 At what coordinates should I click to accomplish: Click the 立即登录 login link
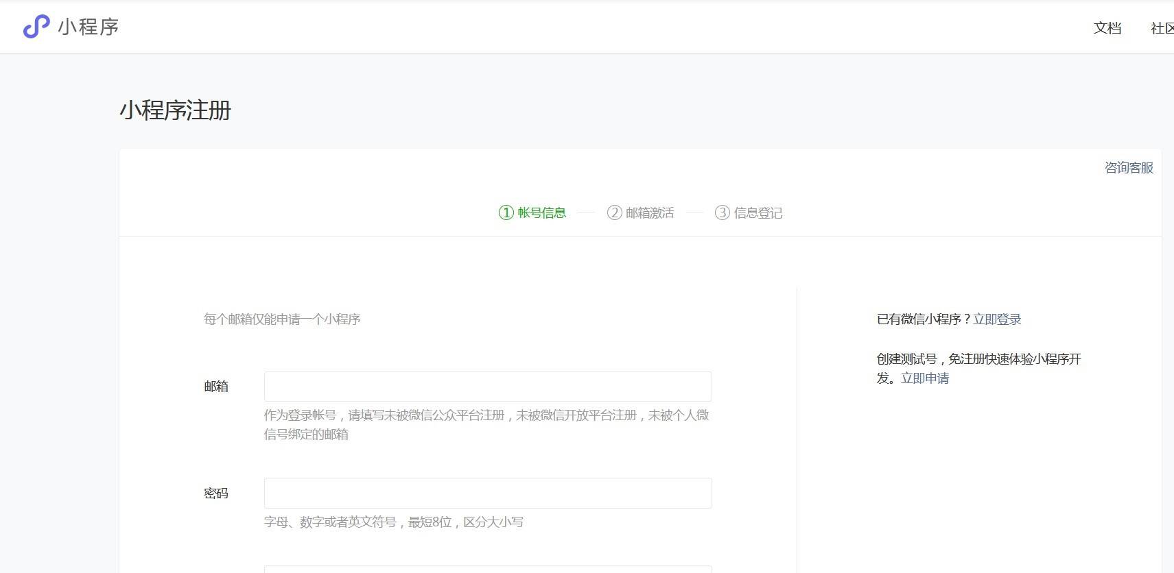click(996, 319)
